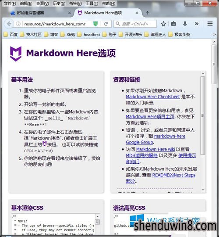This screenshot has height=237, width=219.
Task: Click the green shield icon in URL bar
Action: (95, 24)
